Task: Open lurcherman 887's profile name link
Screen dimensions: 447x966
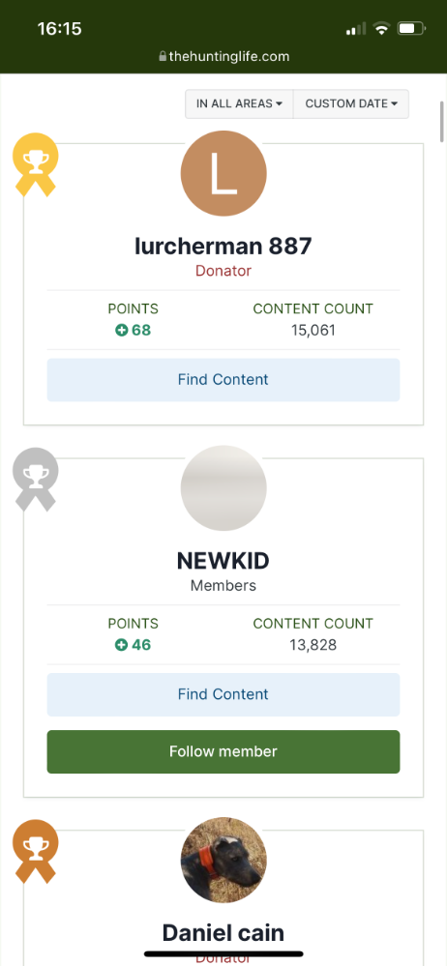Action: coord(223,247)
